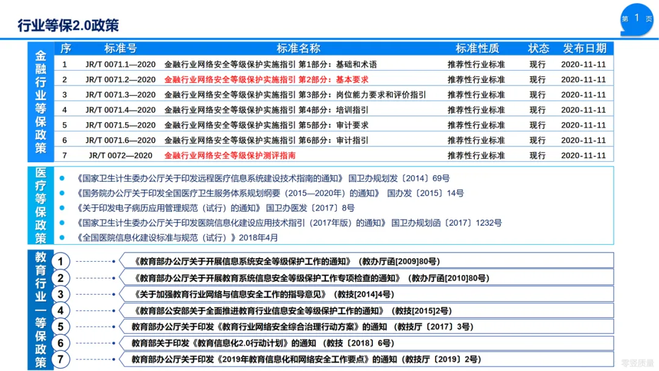Select the 金融行业等保政策 side label
Screen dimensions: 659x371
tap(41, 102)
